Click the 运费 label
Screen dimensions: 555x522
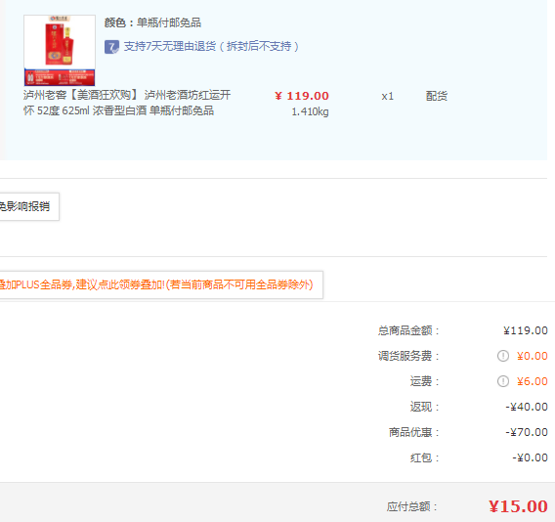click(x=425, y=381)
